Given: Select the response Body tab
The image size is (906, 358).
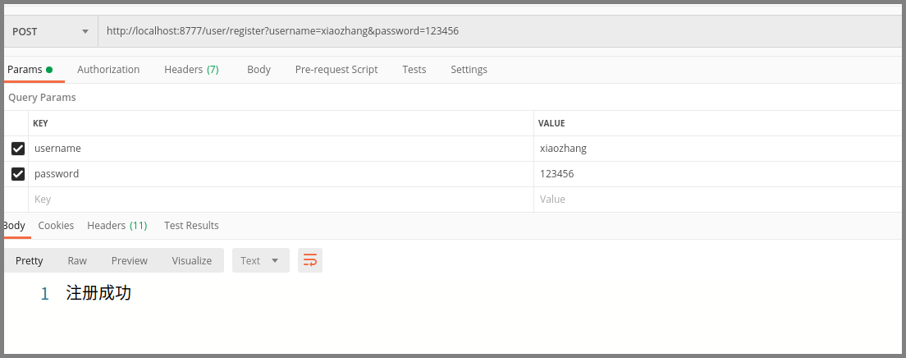Looking at the screenshot, I should tap(15, 226).
